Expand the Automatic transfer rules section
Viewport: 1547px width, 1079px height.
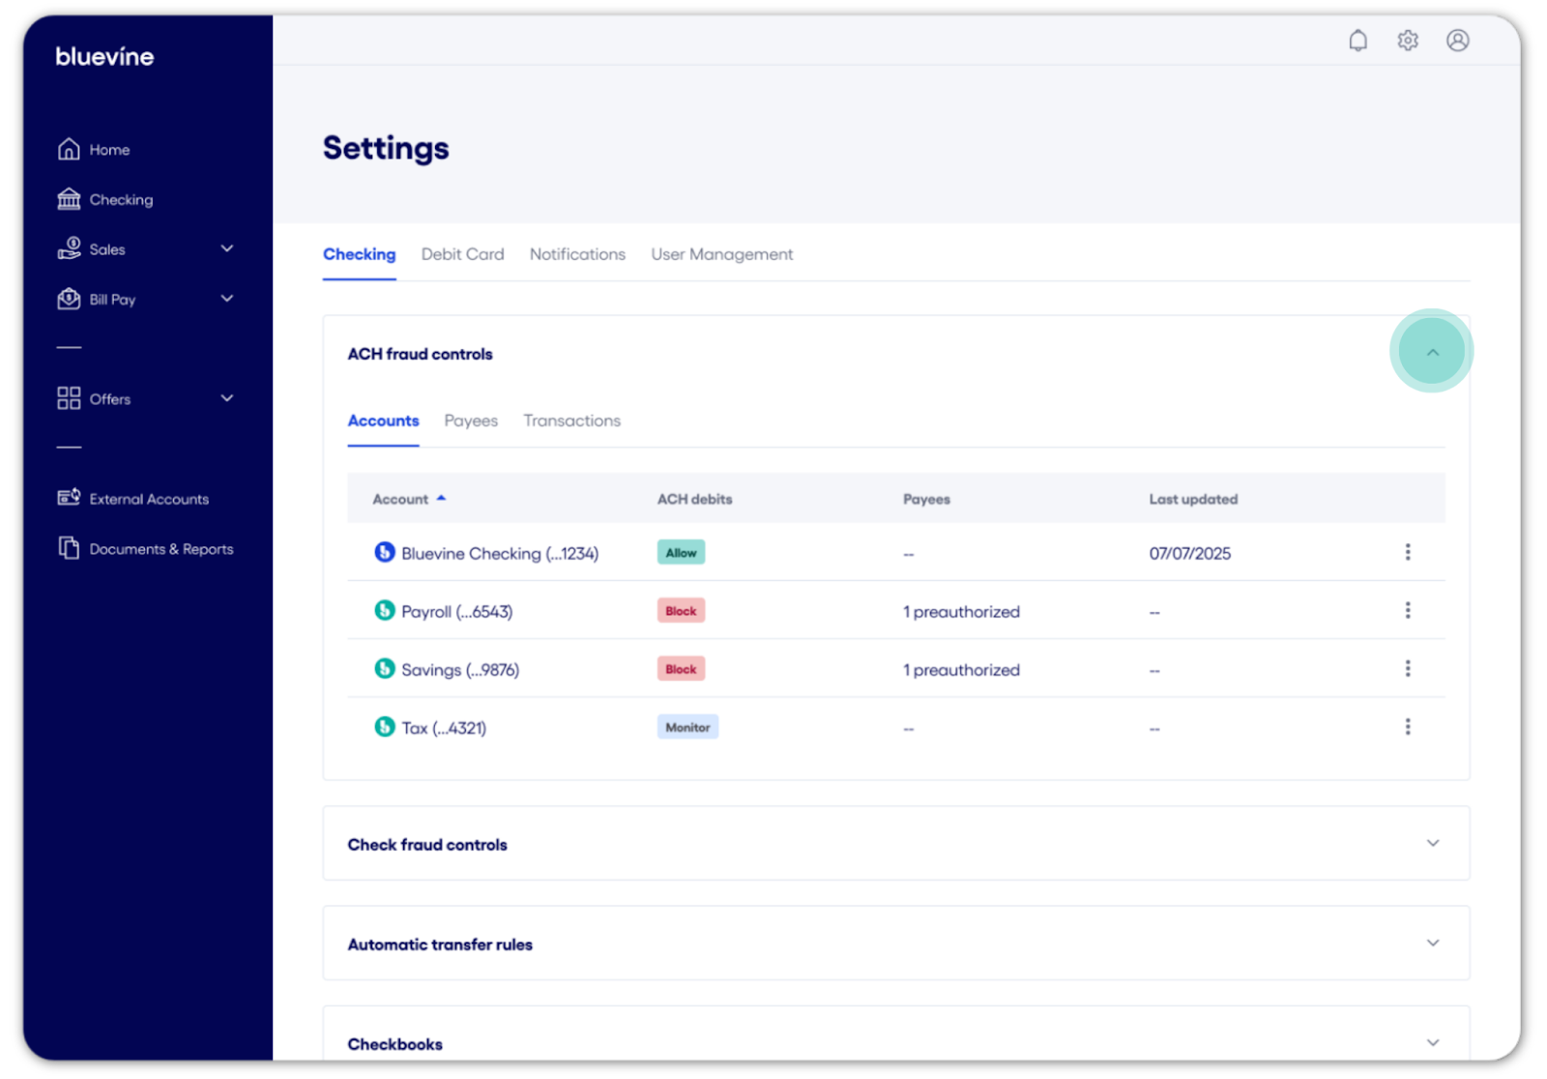click(x=1432, y=943)
